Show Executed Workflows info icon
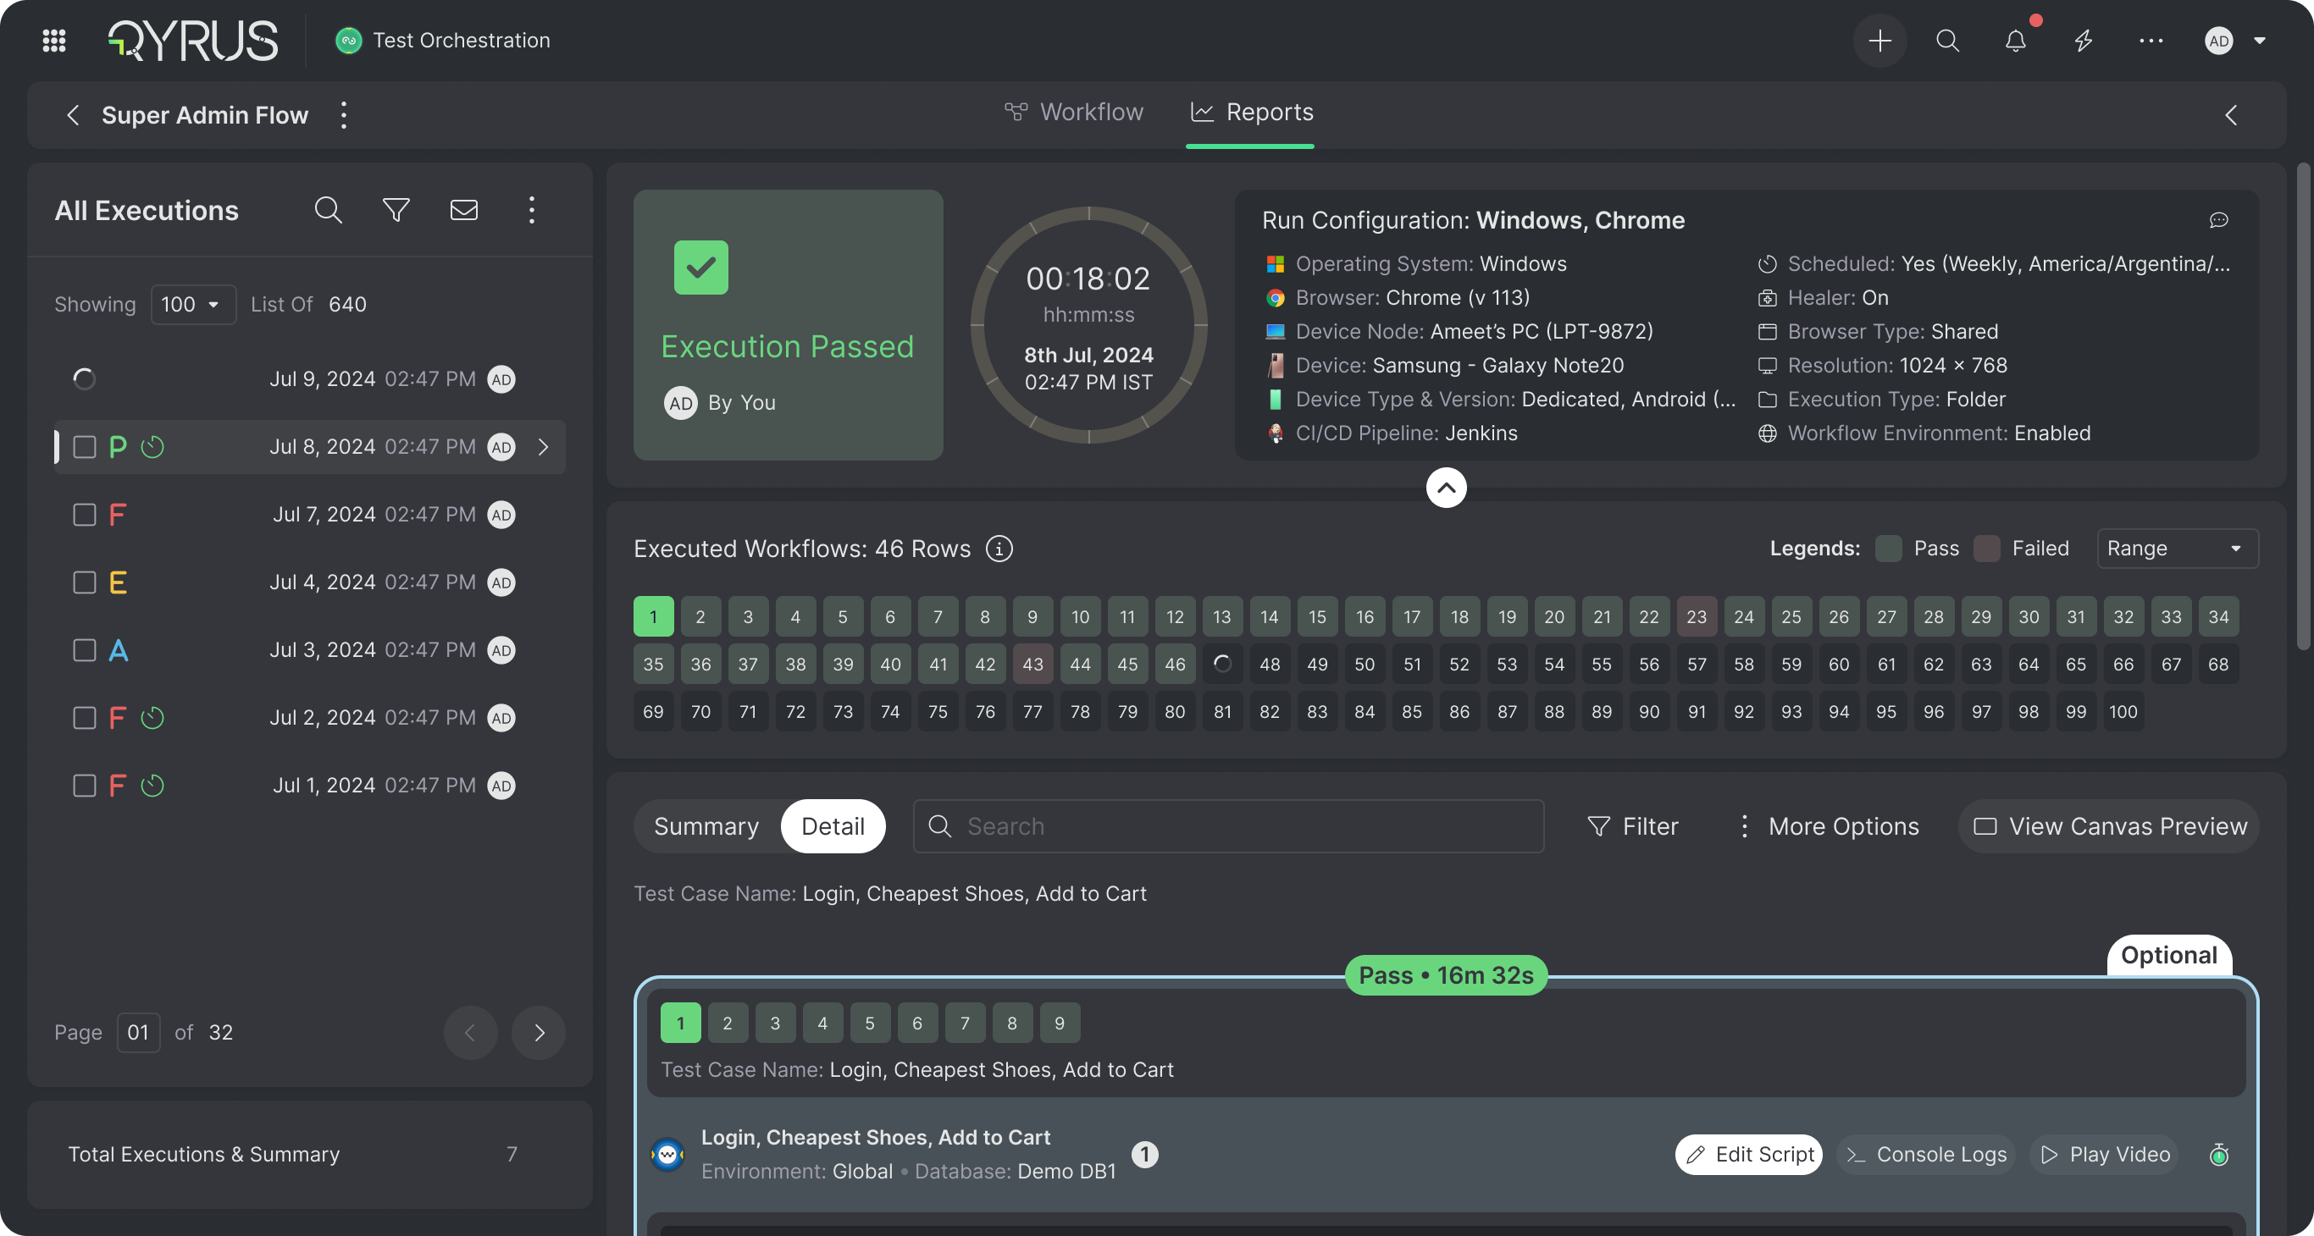 click(x=999, y=549)
